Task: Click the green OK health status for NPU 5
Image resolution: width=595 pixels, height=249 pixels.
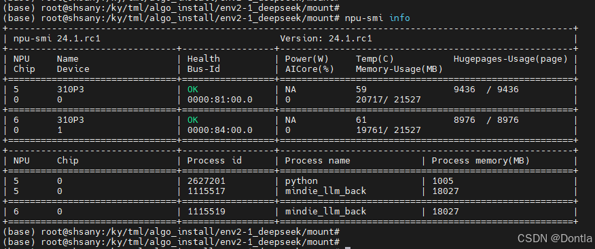Action: [x=193, y=90]
